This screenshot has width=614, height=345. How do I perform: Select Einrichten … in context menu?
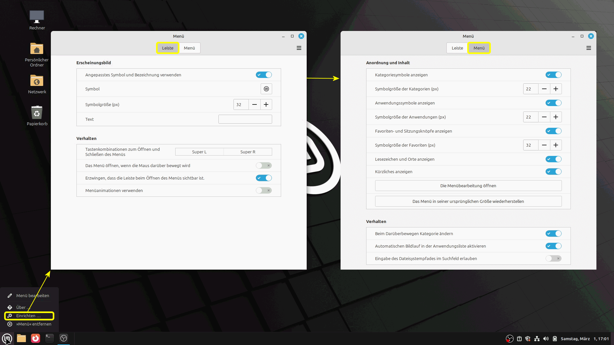pyautogui.click(x=29, y=316)
